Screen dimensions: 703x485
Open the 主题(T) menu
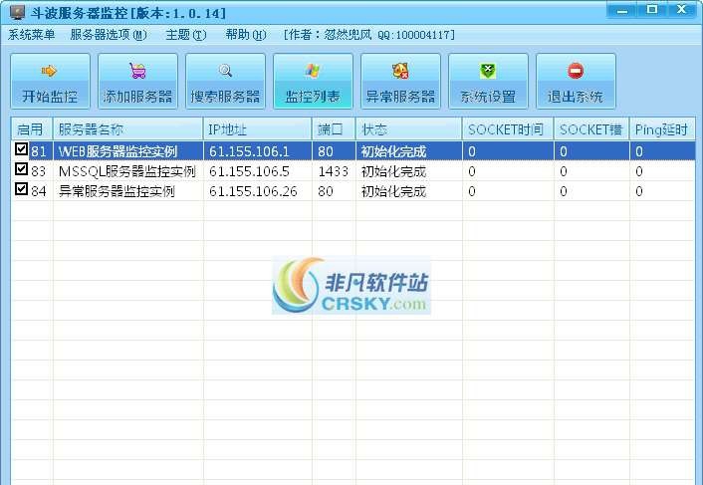coord(186,35)
